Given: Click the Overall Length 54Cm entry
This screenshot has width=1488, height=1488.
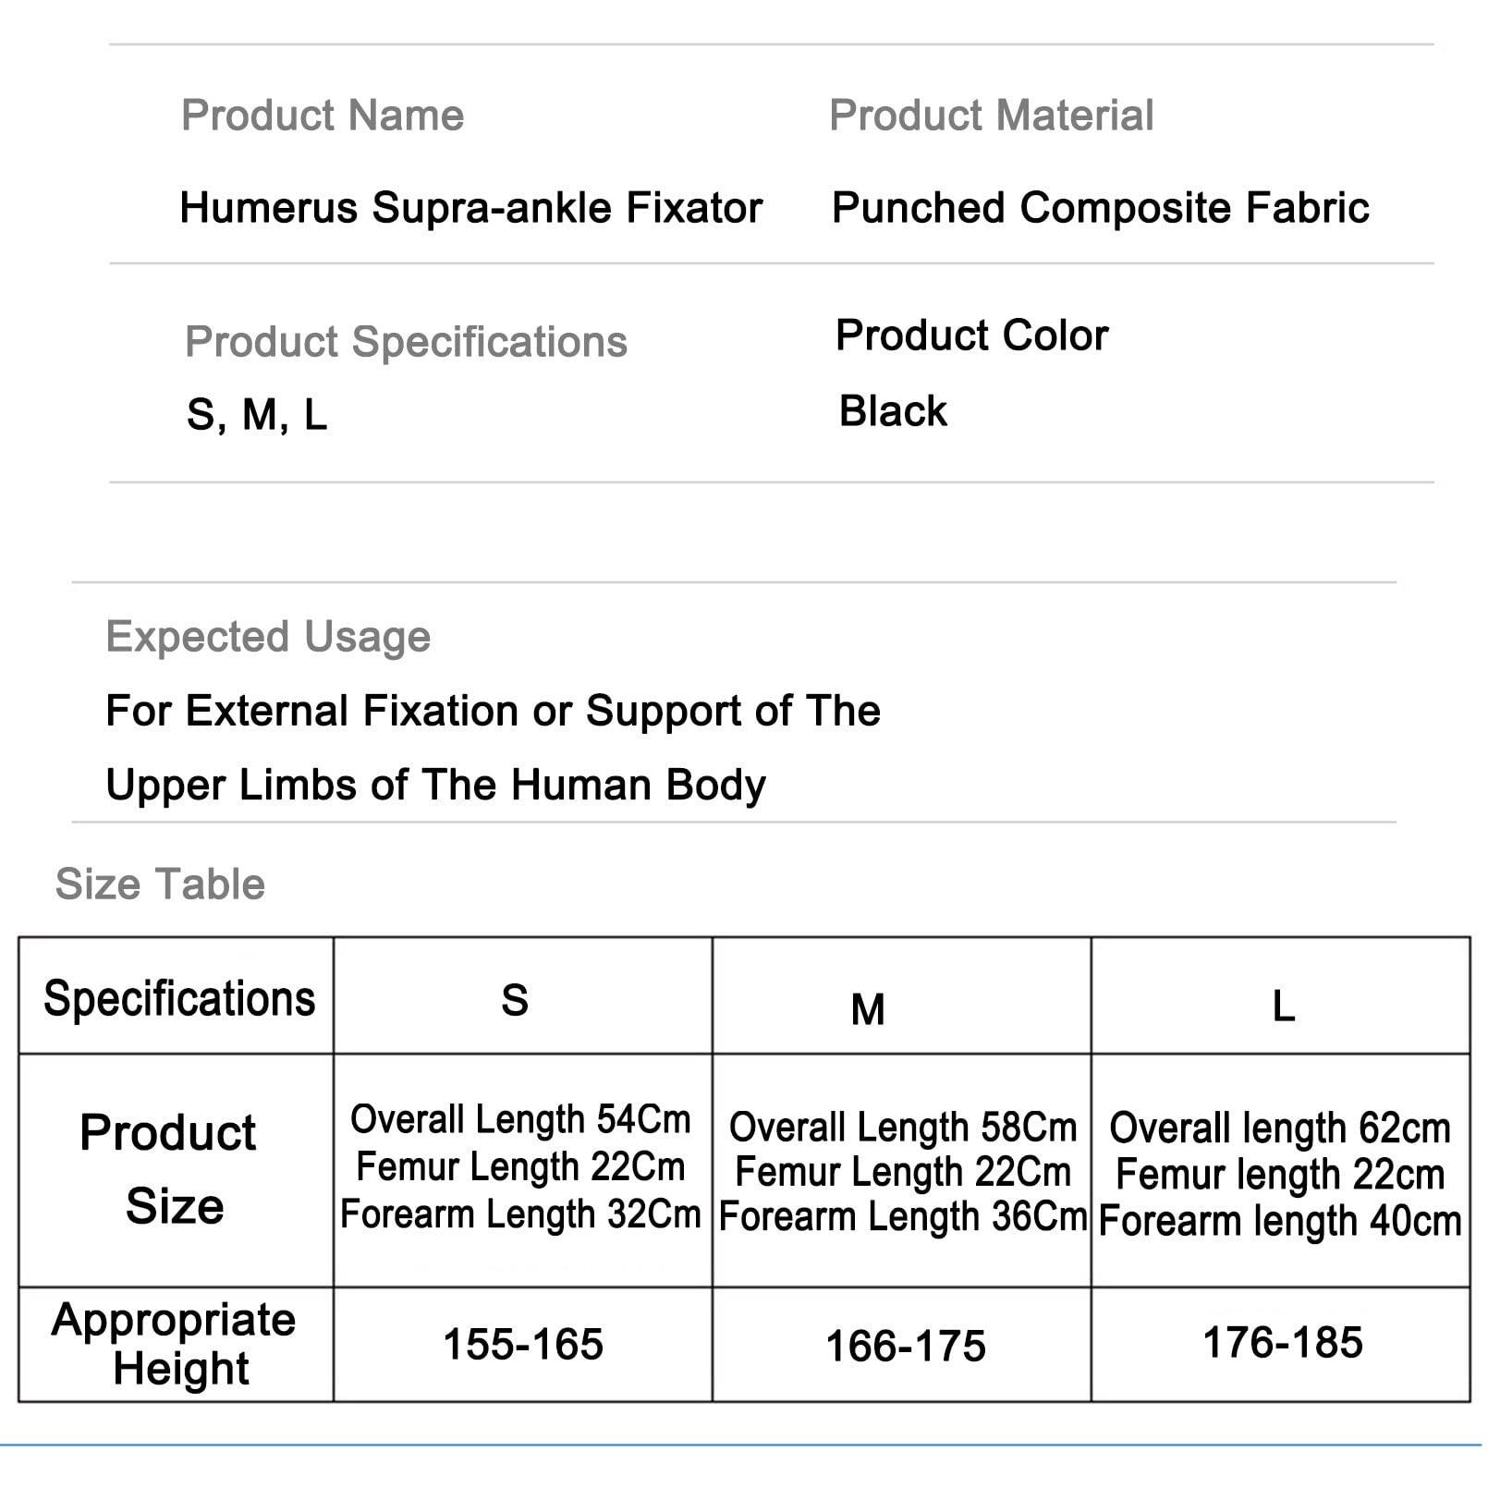Looking at the screenshot, I should click(520, 1120).
